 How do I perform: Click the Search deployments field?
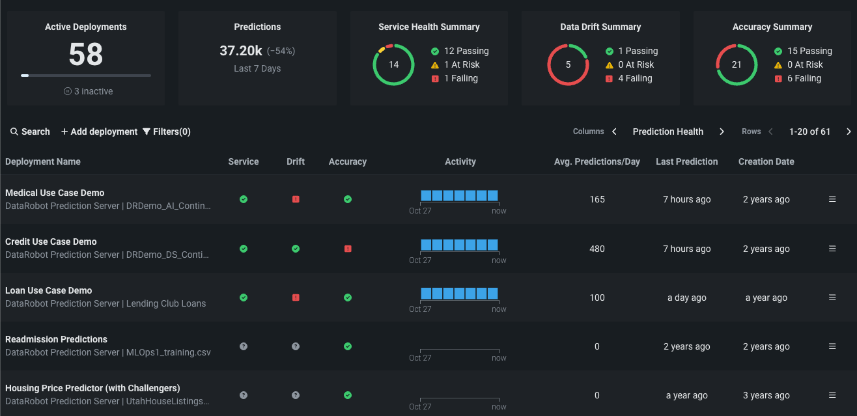click(30, 132)
